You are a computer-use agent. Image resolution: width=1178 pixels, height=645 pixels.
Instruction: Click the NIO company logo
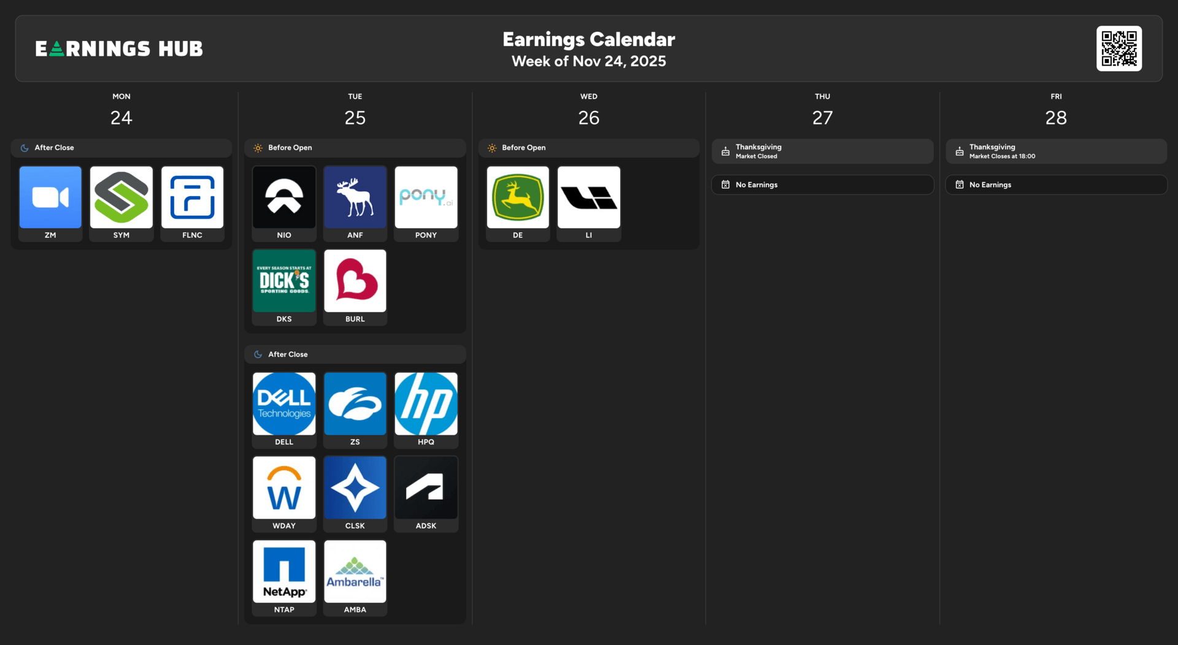tap(284, 197)
